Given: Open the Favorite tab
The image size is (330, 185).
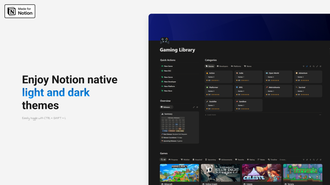Looking at the screenshot, I should click(x=239, y=159).
